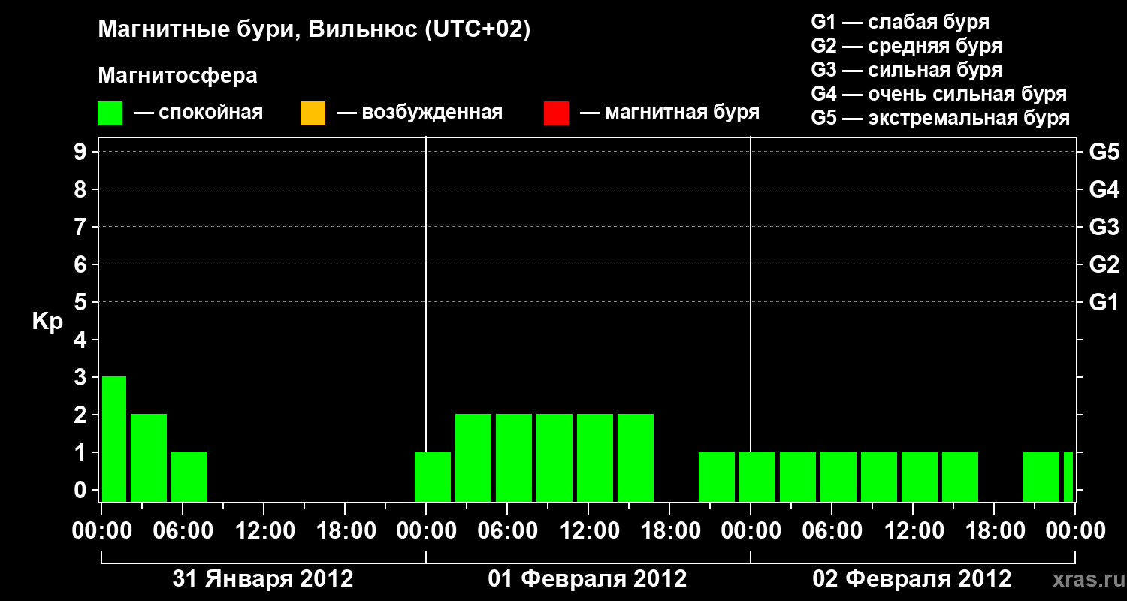Click '06:00' time label under 02 Февраля
Image resolution: width=1127 pixels, height=601 pixels.
pos(832,531)
